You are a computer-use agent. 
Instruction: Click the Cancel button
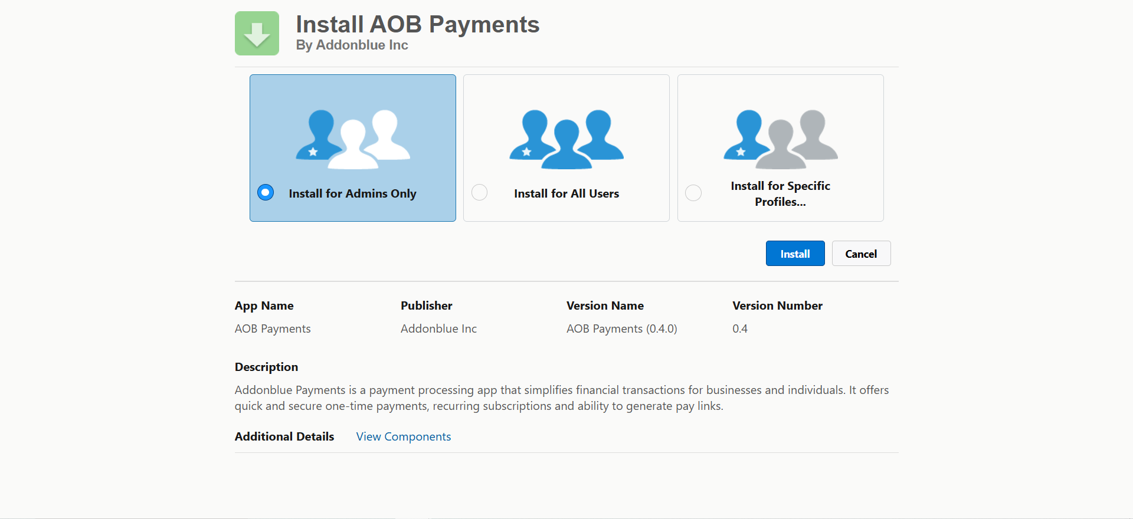click(861, 254)
